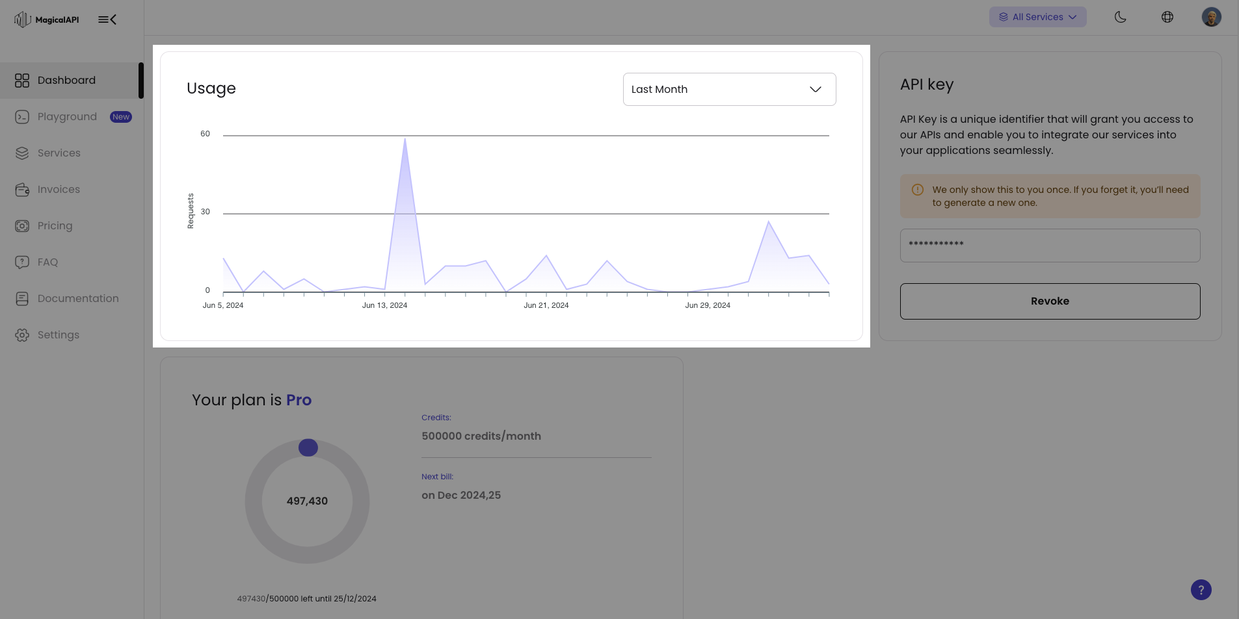Viewport: 1239px width, 619px height.
Task: Click the New badge beside Playground
Action: pyautogui.click(x=121, y=117)
